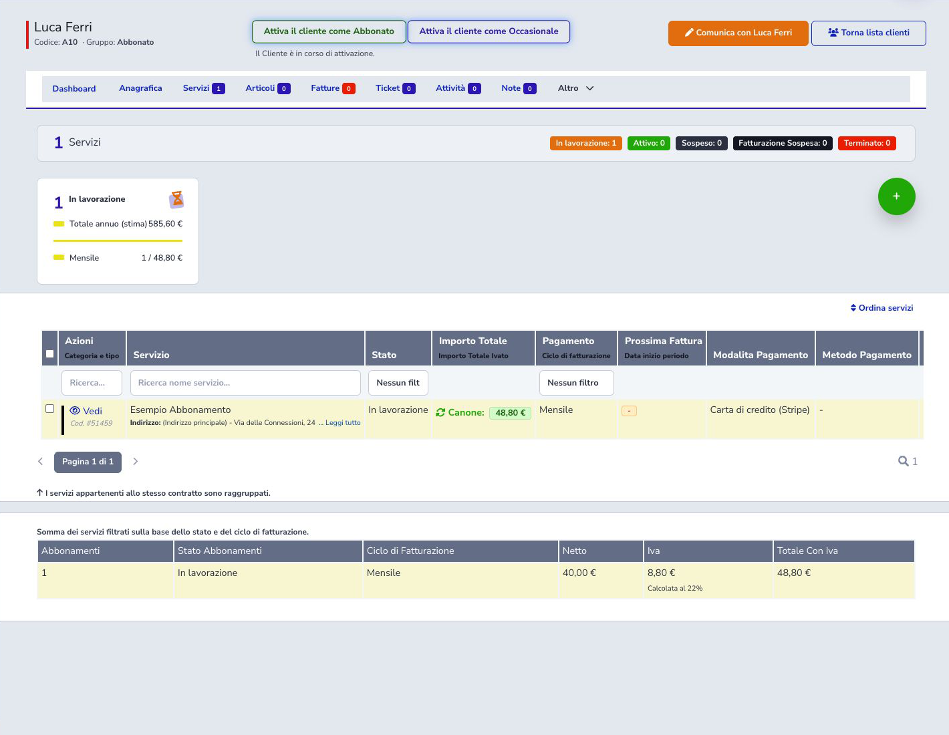Click the Mensile 1 / 48,80 € row
949x735 pixels.
(118, 258)
